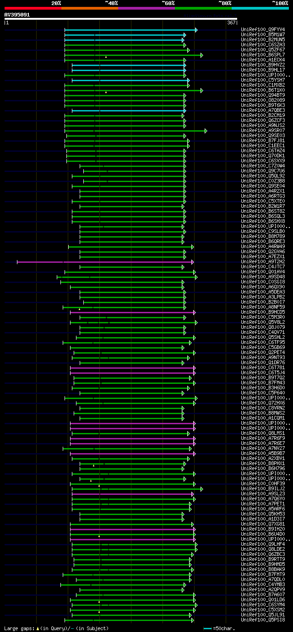The width and height of the screenshot is (293, 632).
Task: Select label UniRef100_A9SR07
Action: click(263, 131)
